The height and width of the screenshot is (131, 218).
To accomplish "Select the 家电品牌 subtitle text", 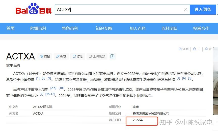I will [13, 65].
